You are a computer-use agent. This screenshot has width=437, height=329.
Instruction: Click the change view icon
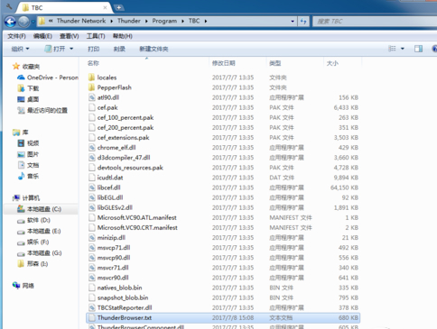pos(392,49)
